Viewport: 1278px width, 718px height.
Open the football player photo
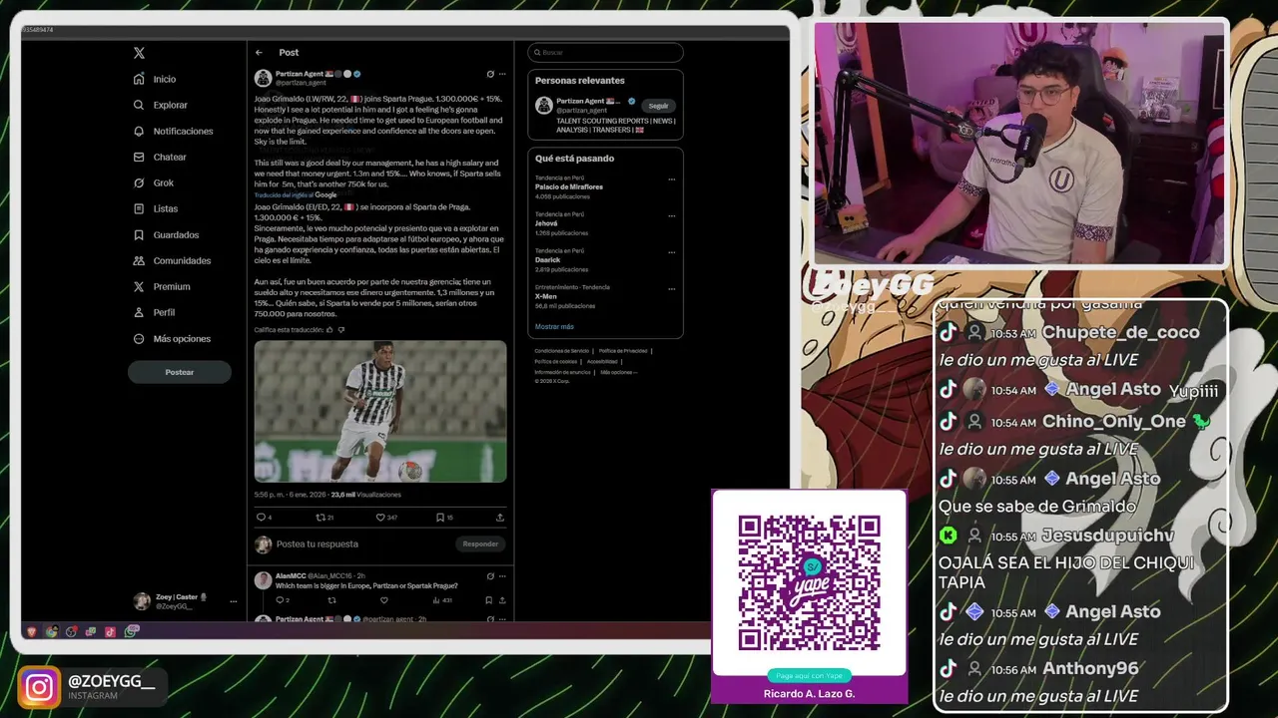tap(380, 412)
